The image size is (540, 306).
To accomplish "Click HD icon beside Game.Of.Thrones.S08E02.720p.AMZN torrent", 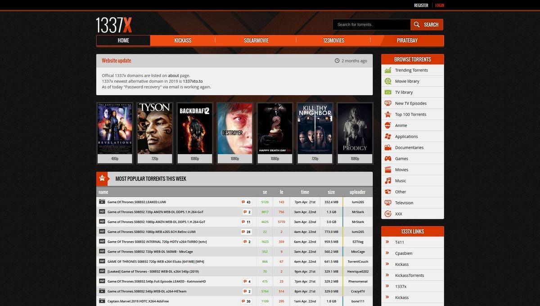I will (x=102, y=212).
